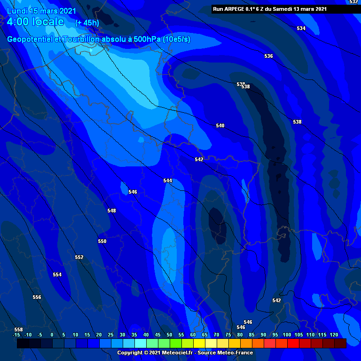The height and width of the screenshot is (361, 361).
Task: Click the 534 contour label
Action: pyautogui.click(x=301, y=29)
